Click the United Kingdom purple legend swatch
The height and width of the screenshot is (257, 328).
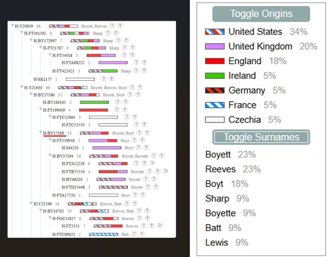[215, 46]
